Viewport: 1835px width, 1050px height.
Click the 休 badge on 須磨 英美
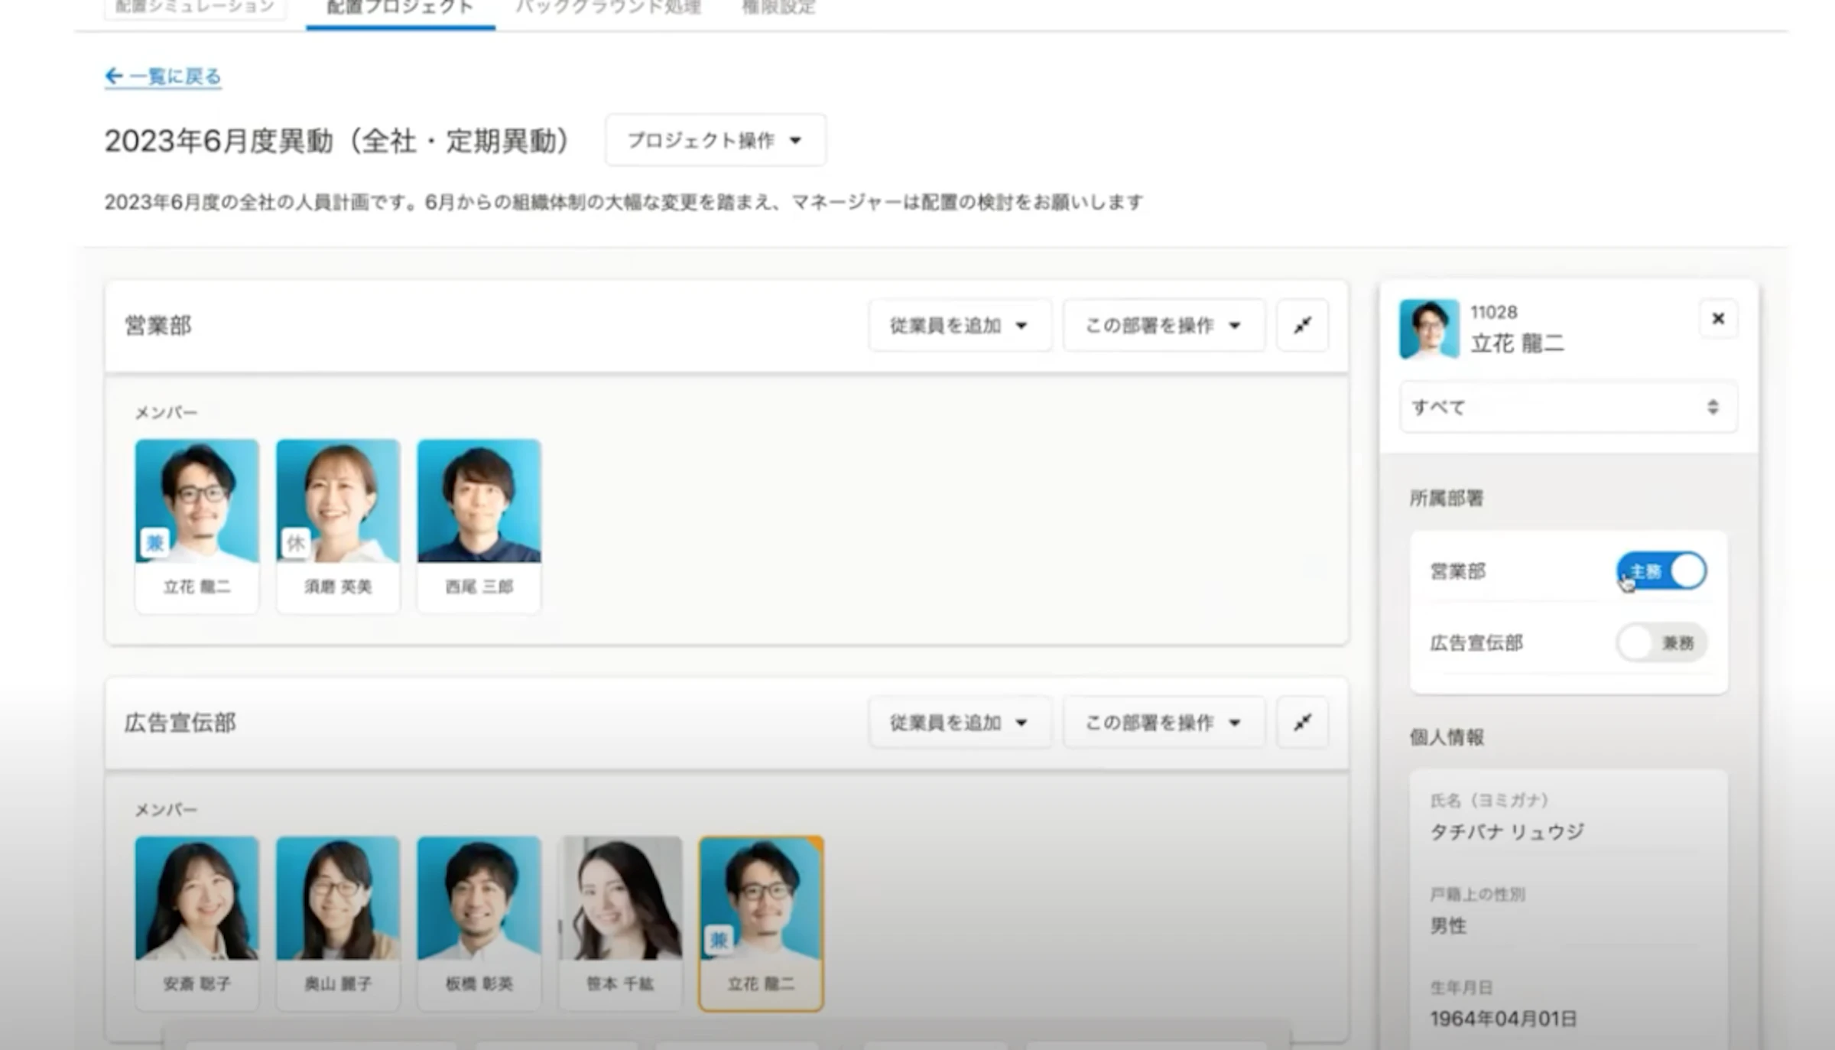[296, 542]
